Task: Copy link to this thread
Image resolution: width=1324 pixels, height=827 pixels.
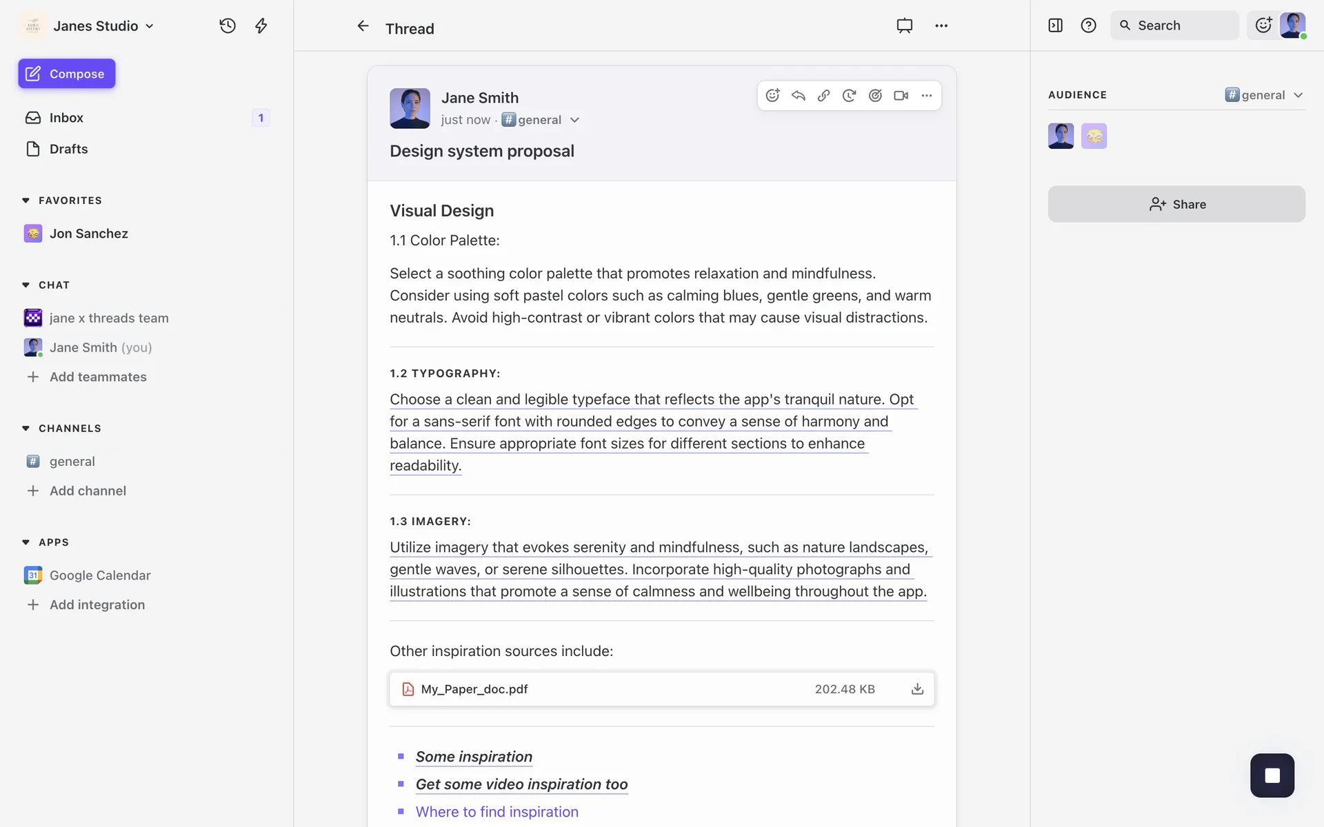Action: tap(823, 96)
